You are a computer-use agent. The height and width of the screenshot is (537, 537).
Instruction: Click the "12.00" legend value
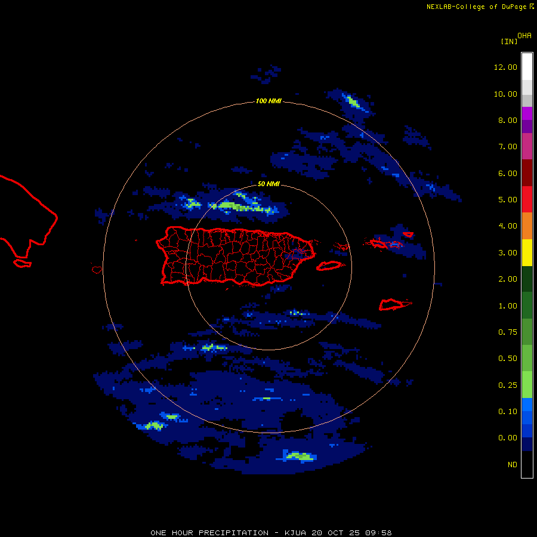pyautogui.click(x=505, y=67)
